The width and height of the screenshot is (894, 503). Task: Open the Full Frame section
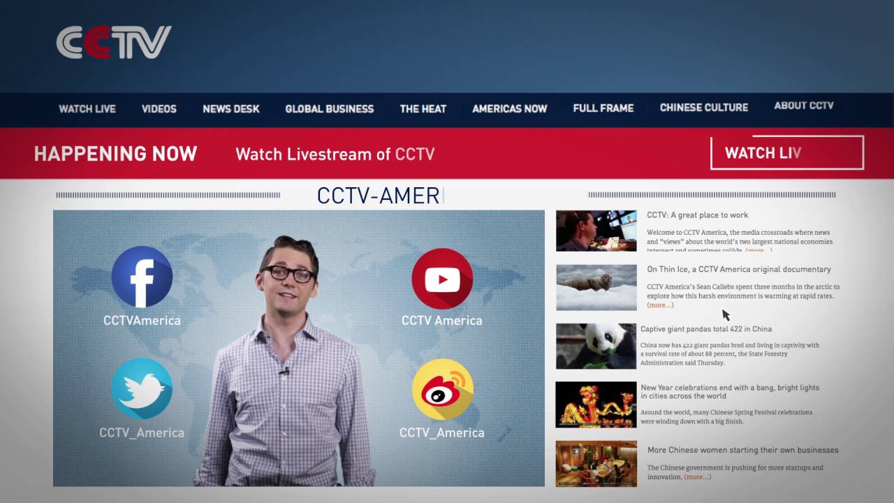(603, 108)
